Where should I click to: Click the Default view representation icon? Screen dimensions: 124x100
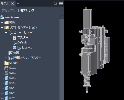click(x=15, y=43)
